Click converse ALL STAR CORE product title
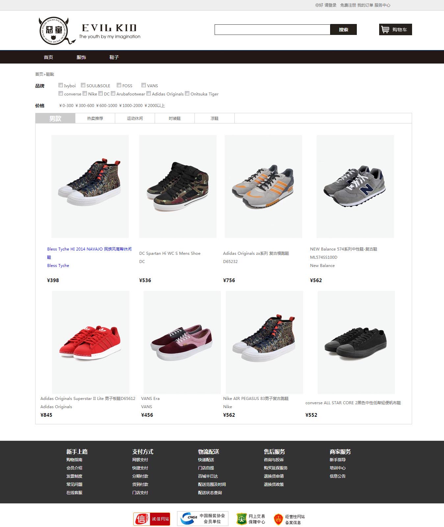Screen dimensions: 444x527 (x=353, y=403)
